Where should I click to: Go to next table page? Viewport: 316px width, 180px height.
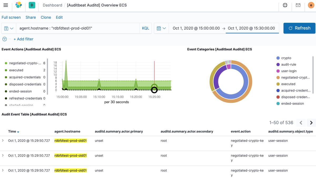click(311, 123)
